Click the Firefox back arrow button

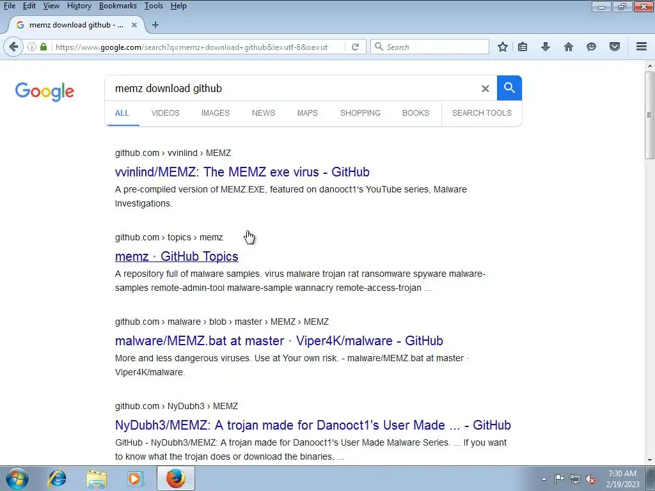pyautogui.click(x=13, y=47)
